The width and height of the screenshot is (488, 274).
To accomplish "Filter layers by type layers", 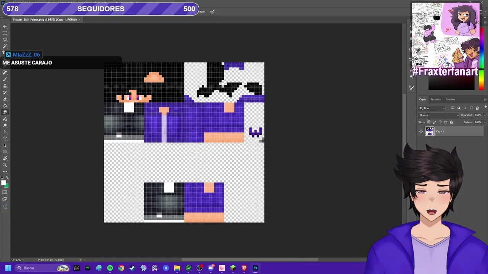I will coord(465,108).
